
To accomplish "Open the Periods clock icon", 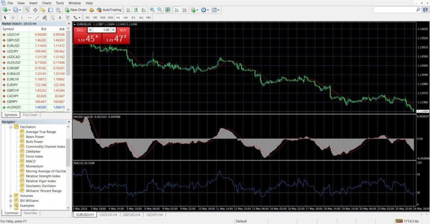I will coord(205,10).
